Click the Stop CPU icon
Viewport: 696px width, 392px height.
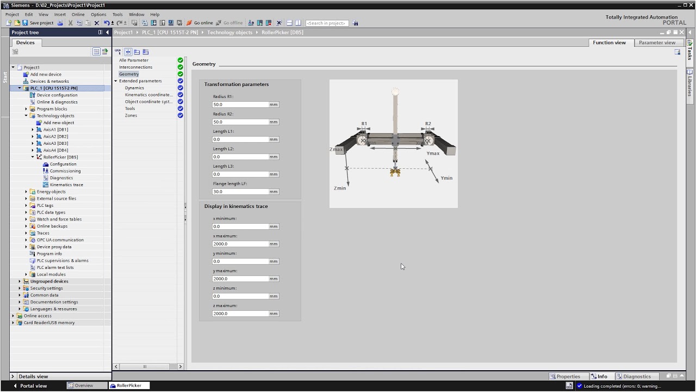tap(269, 23)
